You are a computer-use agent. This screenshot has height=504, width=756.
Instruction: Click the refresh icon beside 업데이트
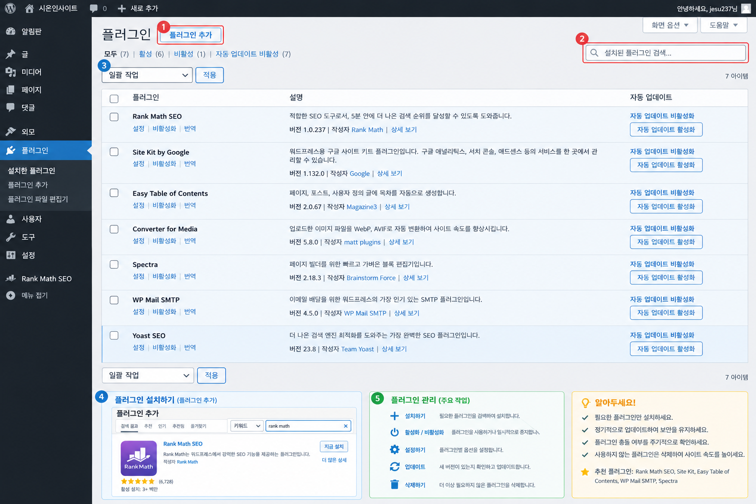(394, 467)
